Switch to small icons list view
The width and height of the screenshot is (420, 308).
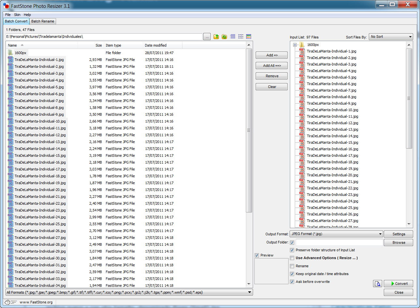click(x=241, y=37)
